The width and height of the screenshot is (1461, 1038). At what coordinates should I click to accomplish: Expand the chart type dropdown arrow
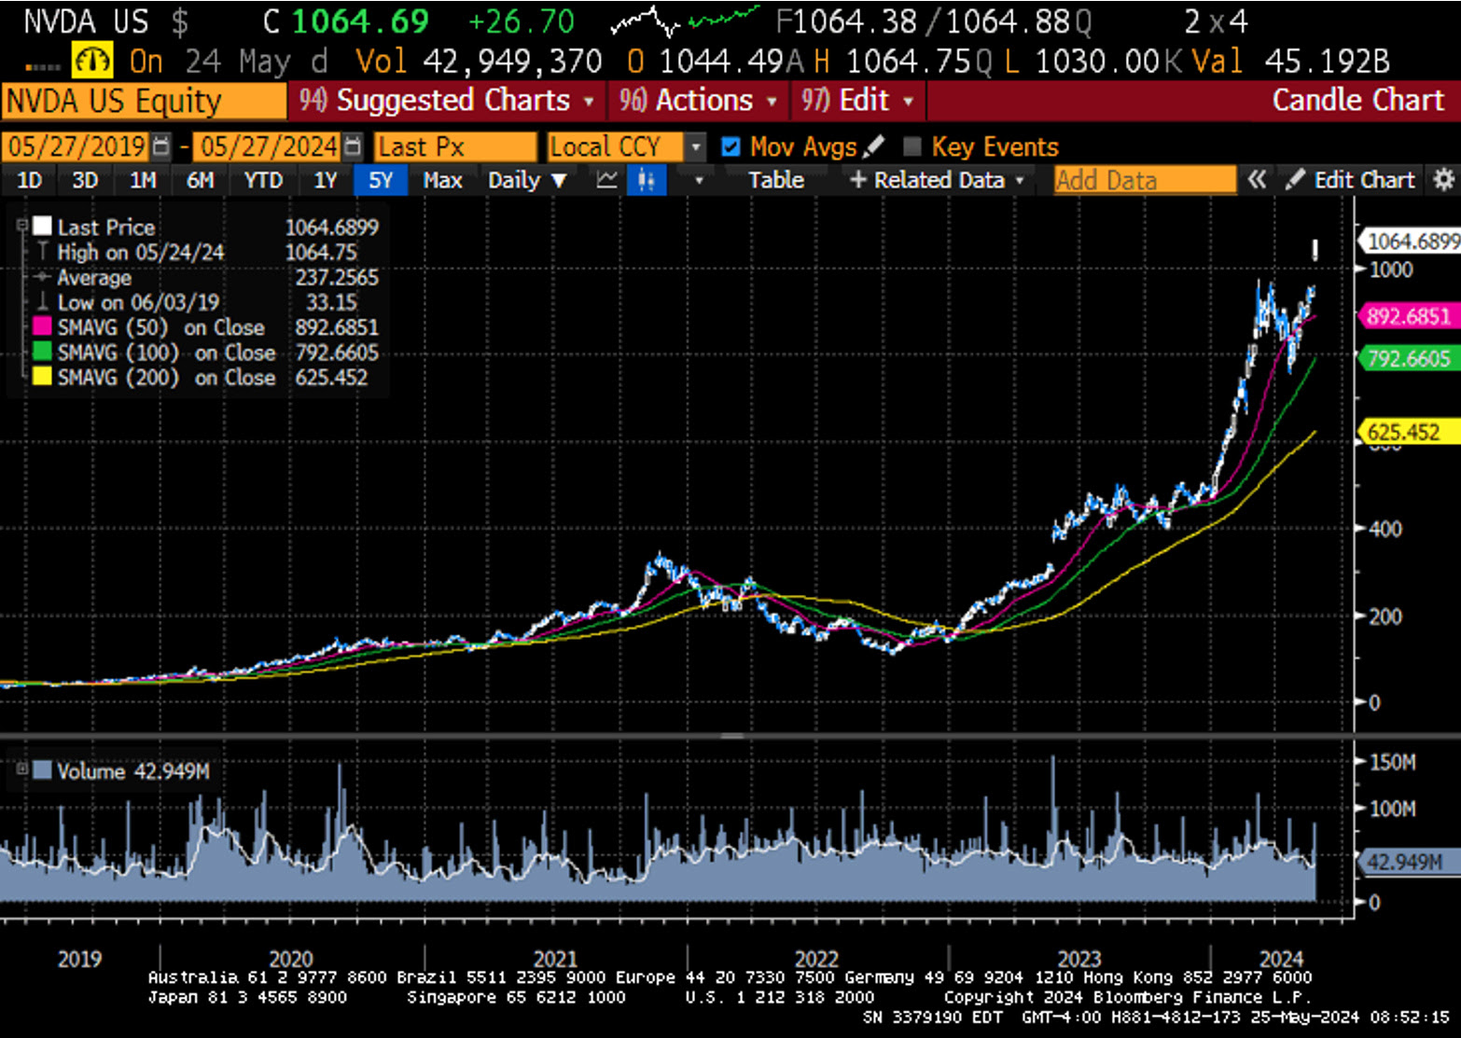click(x=698, y=180)
